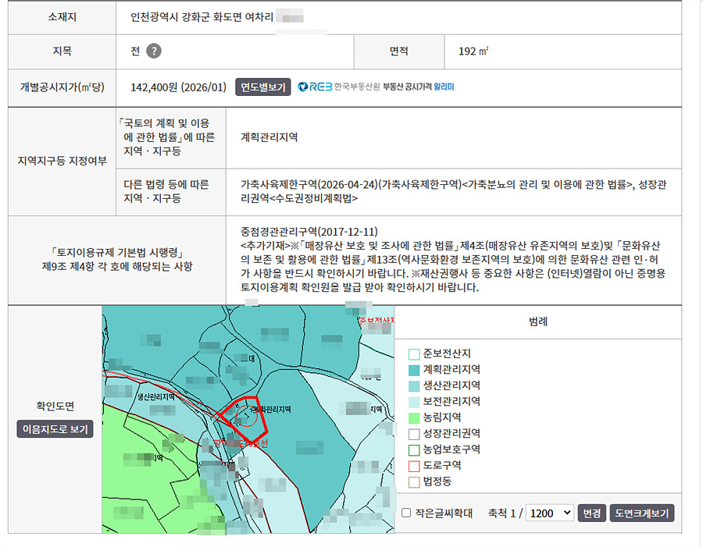Click the red 도로구역 legend box
This screenshot has height=547, width=703.
click(x=414, y=466)
